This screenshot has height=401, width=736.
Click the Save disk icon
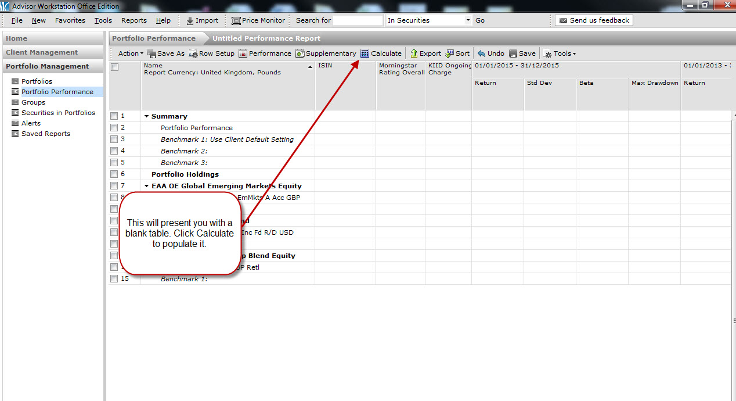513,53
